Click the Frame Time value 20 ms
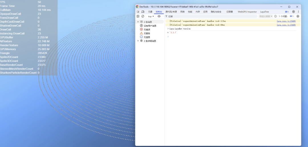Viewport: 308px width, 147px height. pos(41,6)
